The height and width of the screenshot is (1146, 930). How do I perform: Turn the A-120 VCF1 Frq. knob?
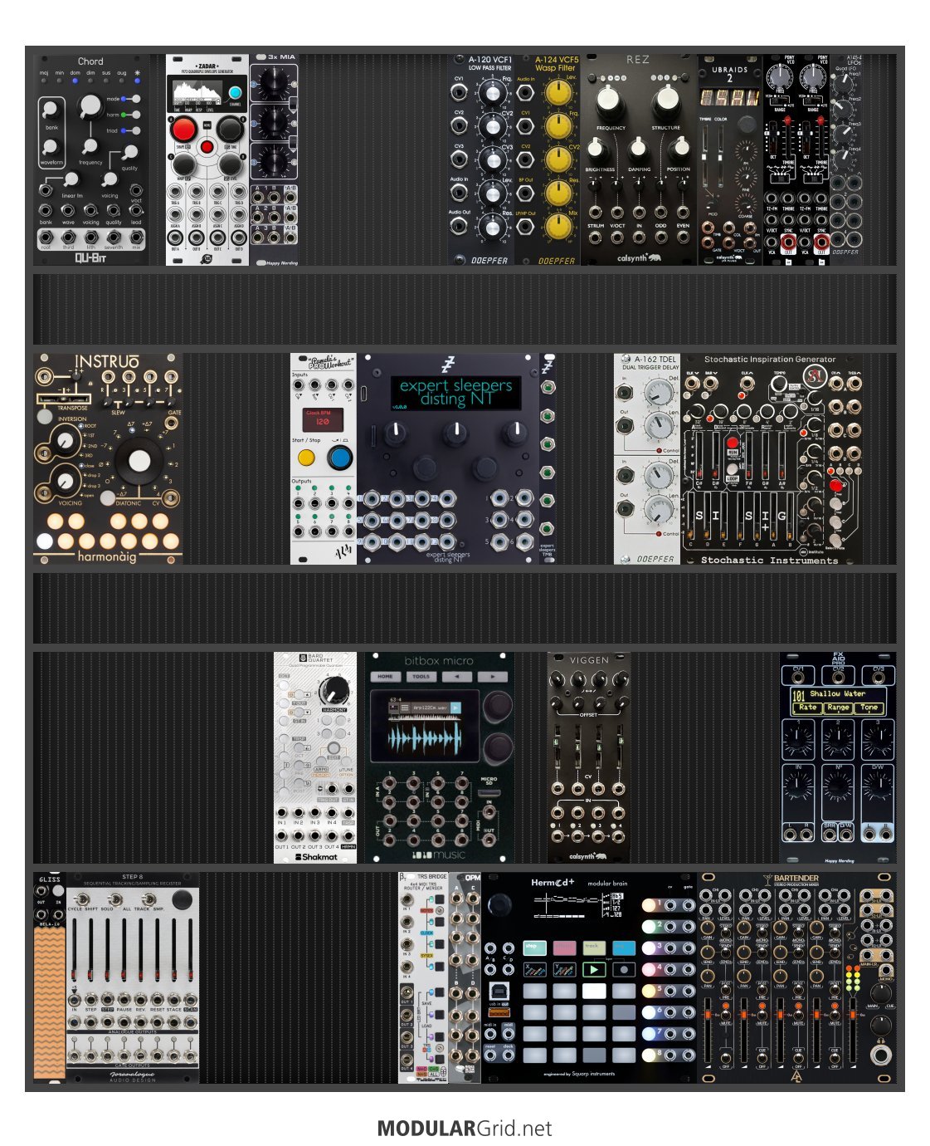(492, 93)
